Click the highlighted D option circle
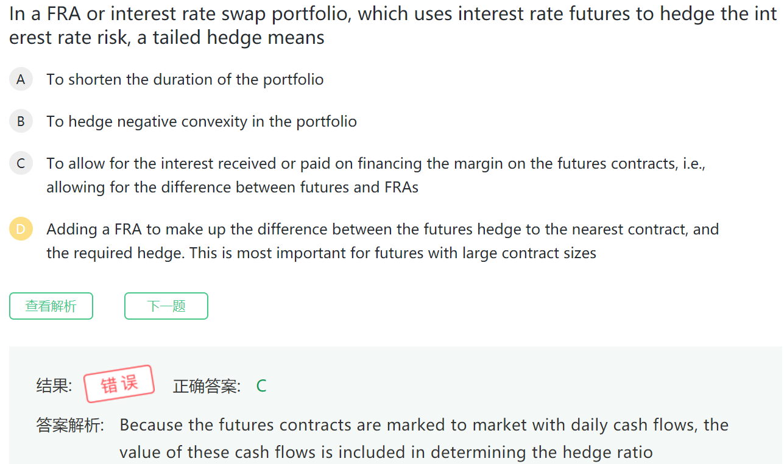Image resolution: width=784 pixels, height=464 pixels. pyautogui.click(x=21, y=230)
